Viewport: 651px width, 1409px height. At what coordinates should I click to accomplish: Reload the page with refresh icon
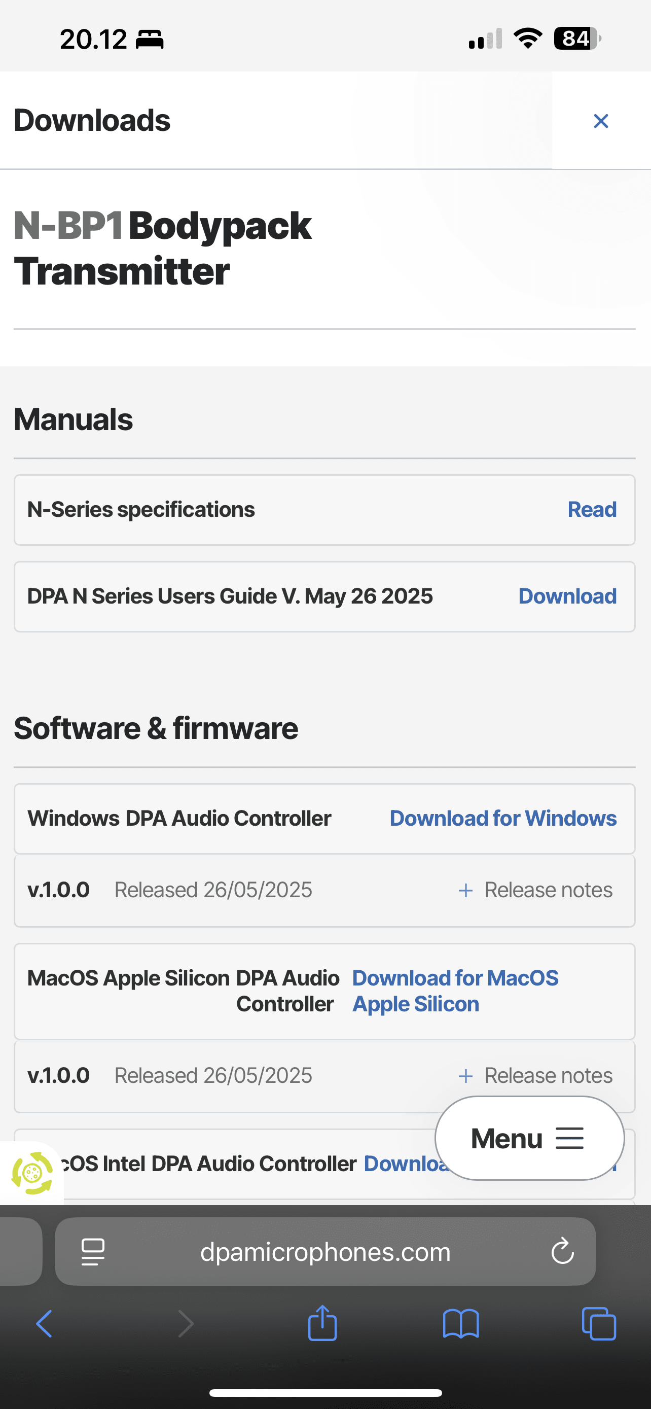(x=562, y=1251)
